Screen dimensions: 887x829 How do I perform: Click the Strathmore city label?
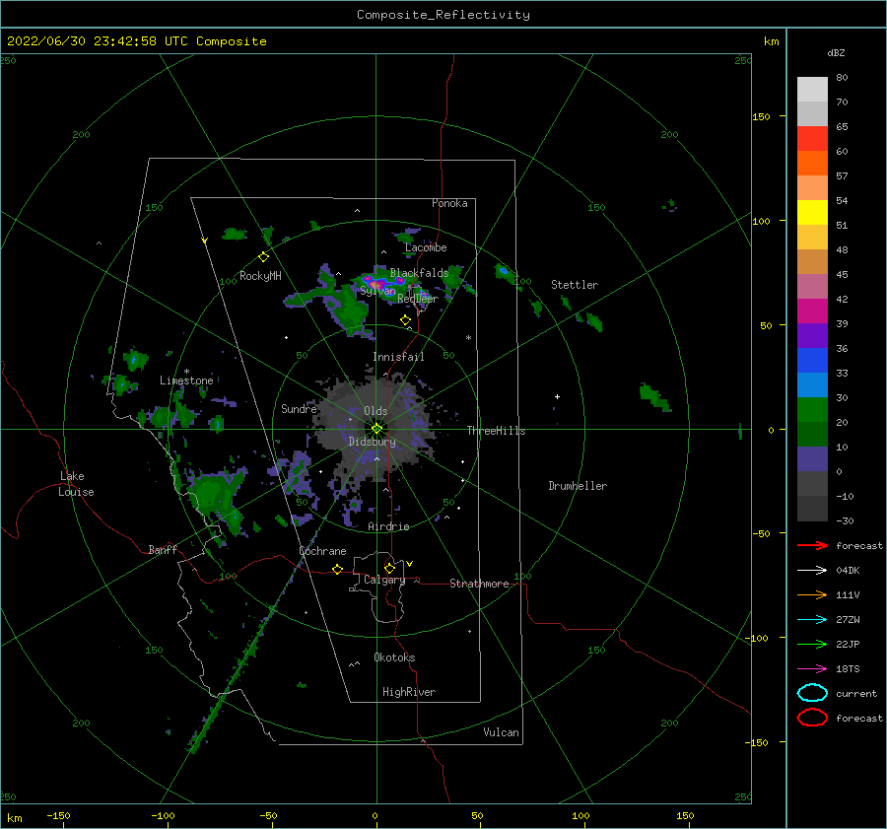point(479,584)
